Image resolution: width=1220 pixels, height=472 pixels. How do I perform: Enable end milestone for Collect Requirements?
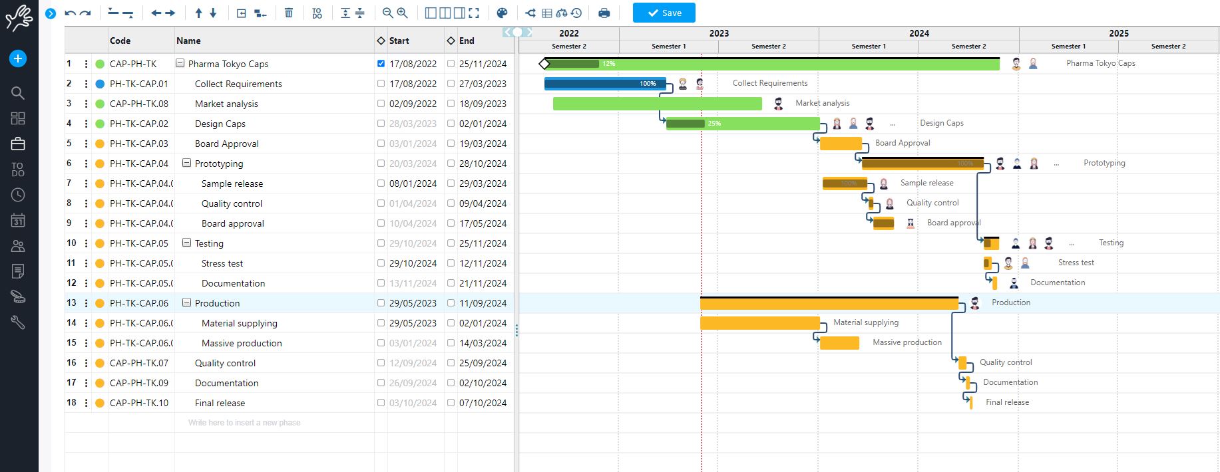(451, 84)
